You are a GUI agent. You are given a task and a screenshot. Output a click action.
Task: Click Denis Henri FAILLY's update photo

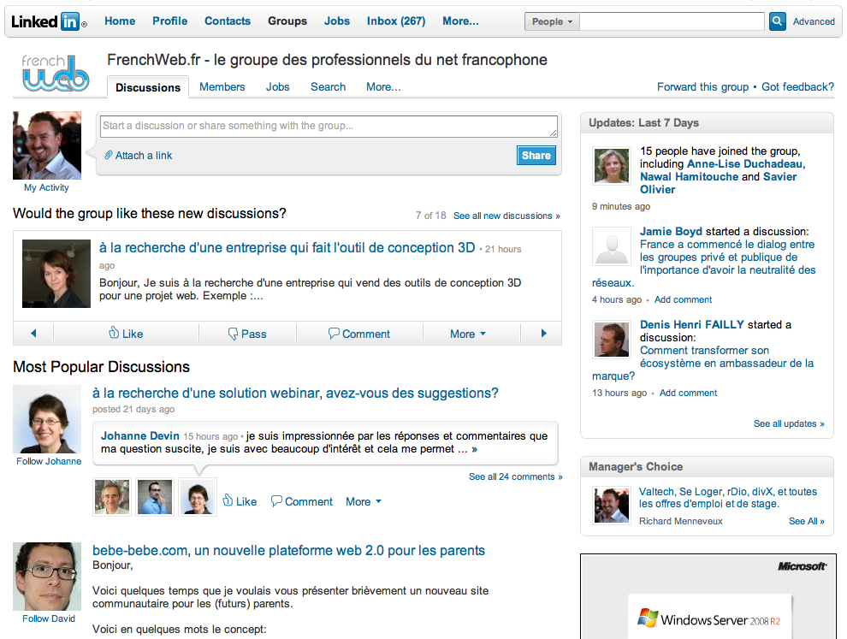[x=612, y=340]
